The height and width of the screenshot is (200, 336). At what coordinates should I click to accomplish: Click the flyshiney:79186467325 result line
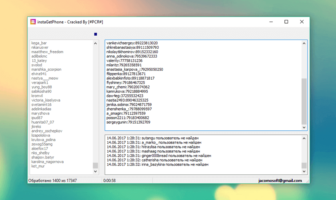tap(126, 82)
